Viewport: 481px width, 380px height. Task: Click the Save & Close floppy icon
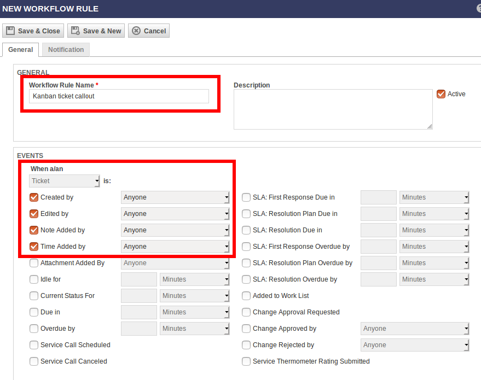point(10,31)
